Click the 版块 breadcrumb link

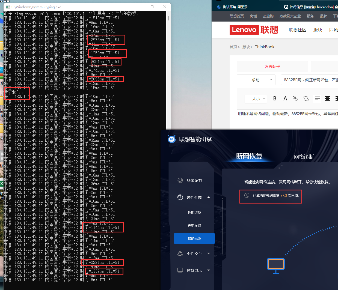[246, 47]
